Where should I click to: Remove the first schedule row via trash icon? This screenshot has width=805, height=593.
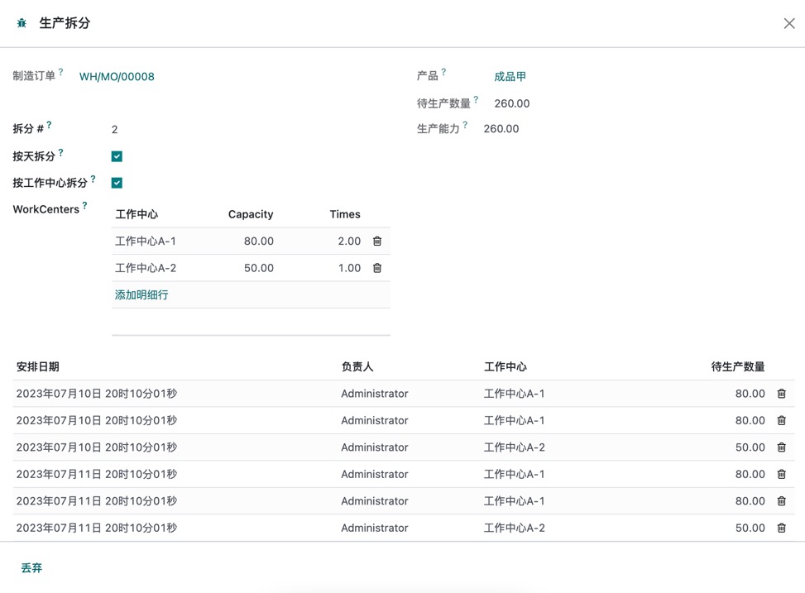click(781, 394)
